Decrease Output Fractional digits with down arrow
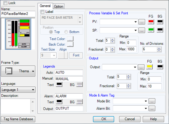Image resolution: width=169 pixels, height=124 pixels. pos(128,87)
